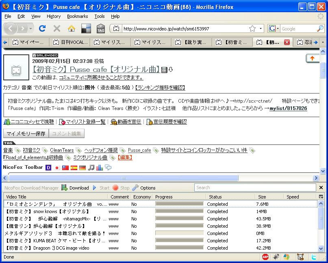The image size is (328, 263).
Task: Click the コメント編集 button
Action: tap(67, 134)
